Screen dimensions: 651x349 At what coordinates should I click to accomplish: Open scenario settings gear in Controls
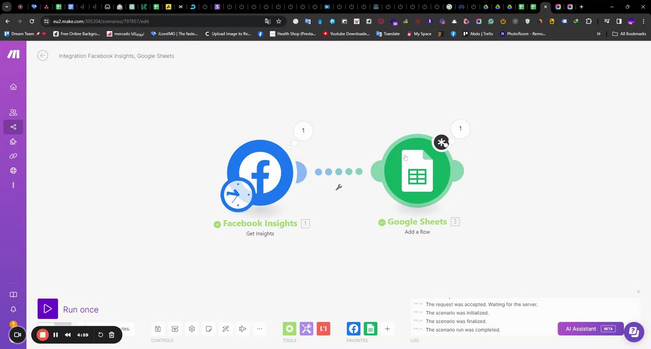click(192, 329)
